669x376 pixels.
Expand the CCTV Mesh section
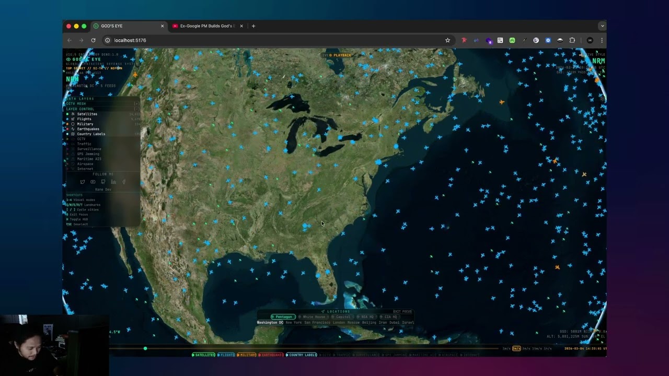coord(136,104)
